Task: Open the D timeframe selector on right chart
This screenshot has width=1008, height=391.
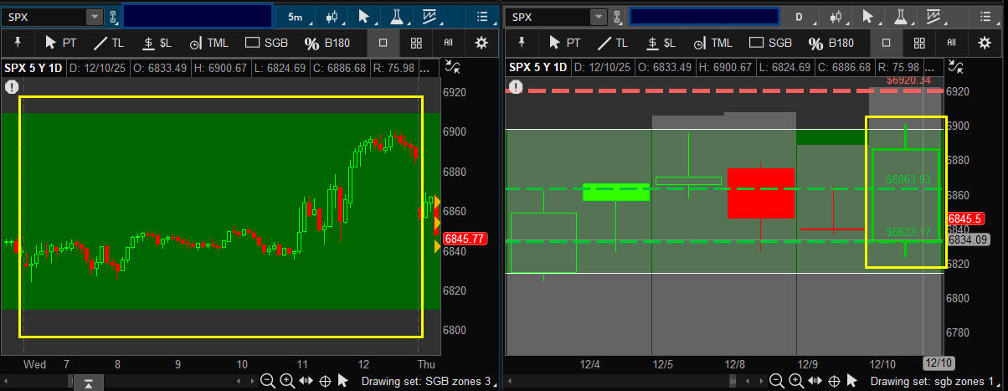Action: 799,17
